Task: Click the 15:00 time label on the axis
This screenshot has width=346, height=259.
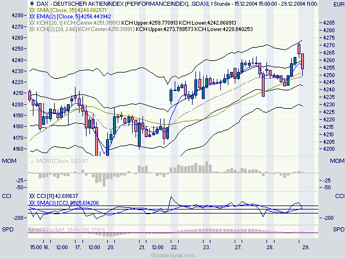Action: 36,247
